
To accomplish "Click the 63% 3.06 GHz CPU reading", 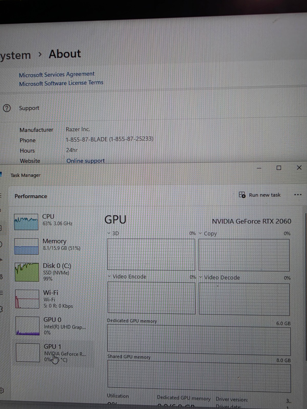I will pyautogui.click(x=58, y=223).
